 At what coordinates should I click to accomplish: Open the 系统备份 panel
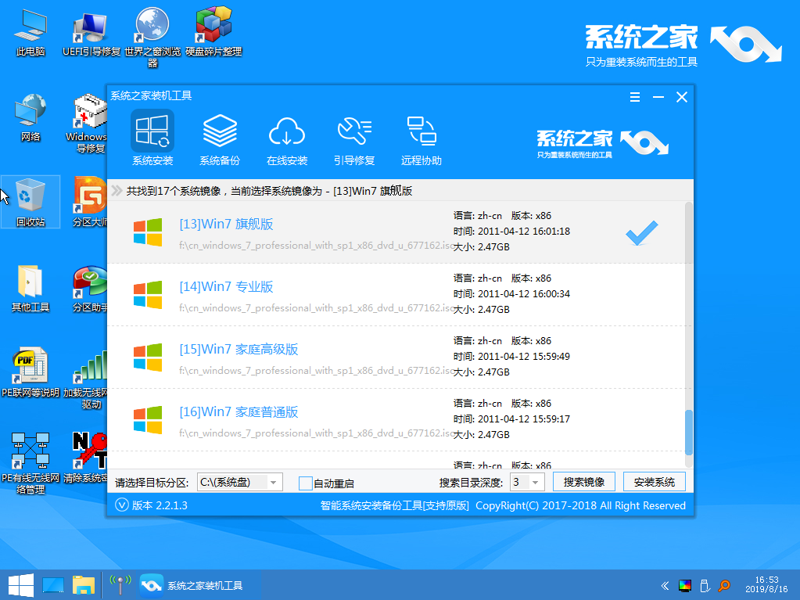click(220, 139)
